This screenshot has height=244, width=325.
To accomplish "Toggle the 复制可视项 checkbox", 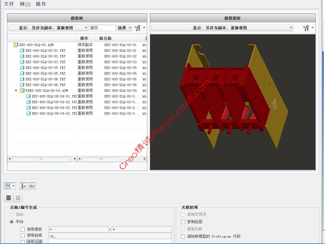I will pyautogui.click(x=183, y=214).
